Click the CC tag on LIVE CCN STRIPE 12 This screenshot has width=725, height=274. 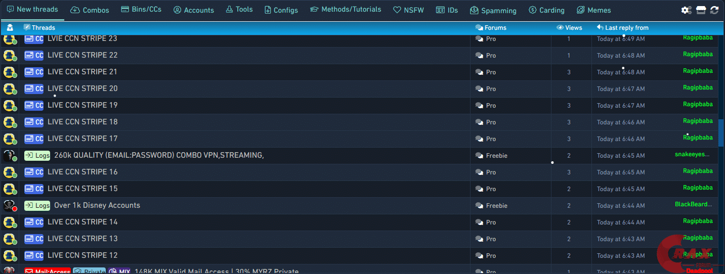pyautogui.click(x=34, y=255)
